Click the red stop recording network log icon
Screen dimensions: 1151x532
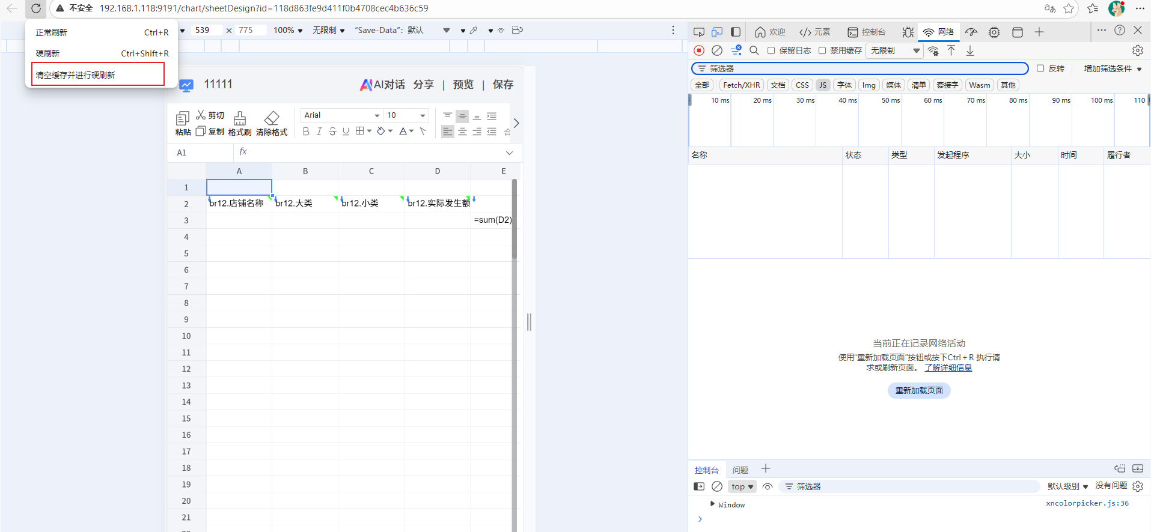pyautogui.click(x=698, y=50)
